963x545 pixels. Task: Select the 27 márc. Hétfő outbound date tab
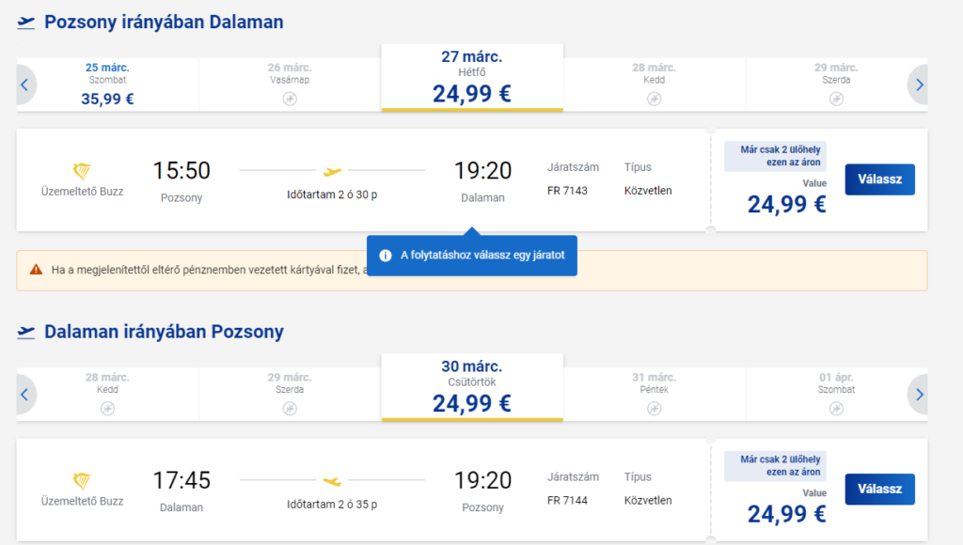click(472, 77)
